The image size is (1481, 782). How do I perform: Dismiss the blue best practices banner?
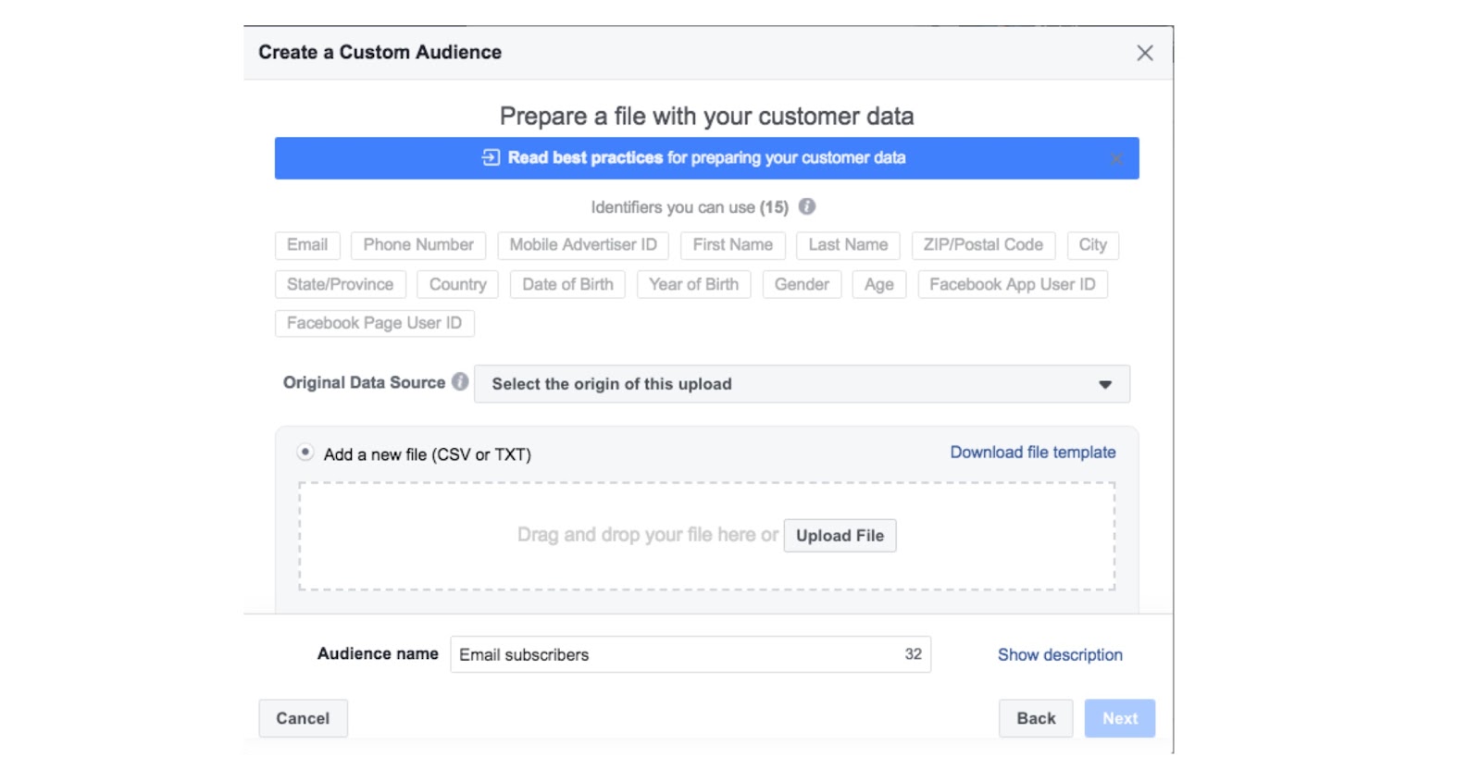click(1116, 158)
